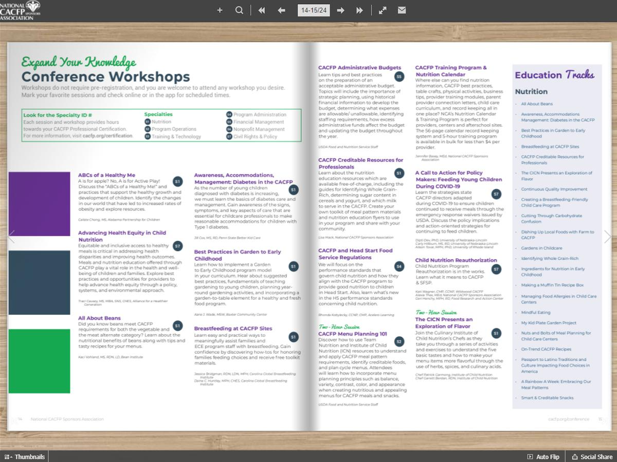This screenshot has height=462, width=617.
Task: Select 'Mindful Eating' in Nutrition list
Action: (x=535, y=313)
